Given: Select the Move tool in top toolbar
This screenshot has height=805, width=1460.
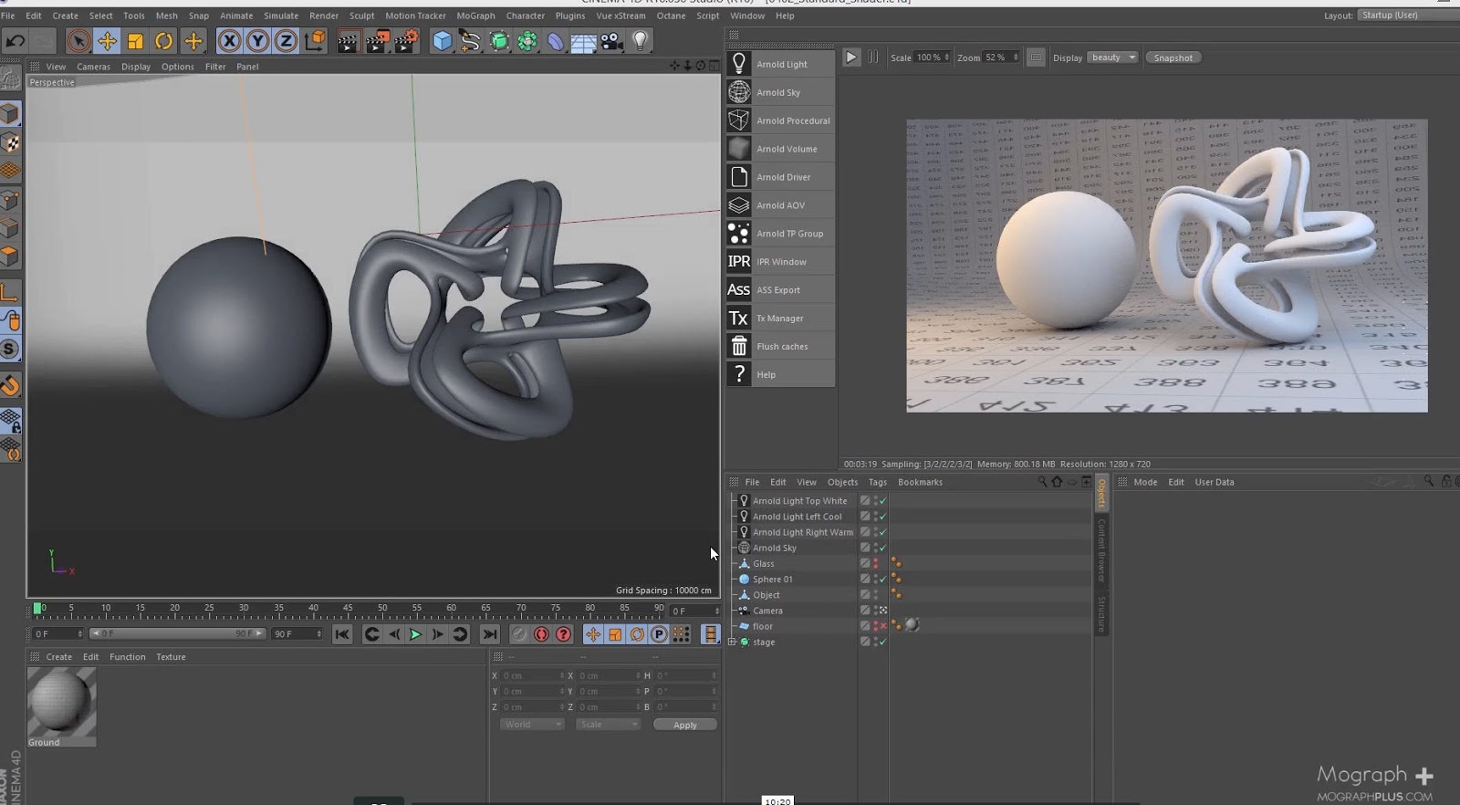Looking at the screenshot, I should (107, 41).
